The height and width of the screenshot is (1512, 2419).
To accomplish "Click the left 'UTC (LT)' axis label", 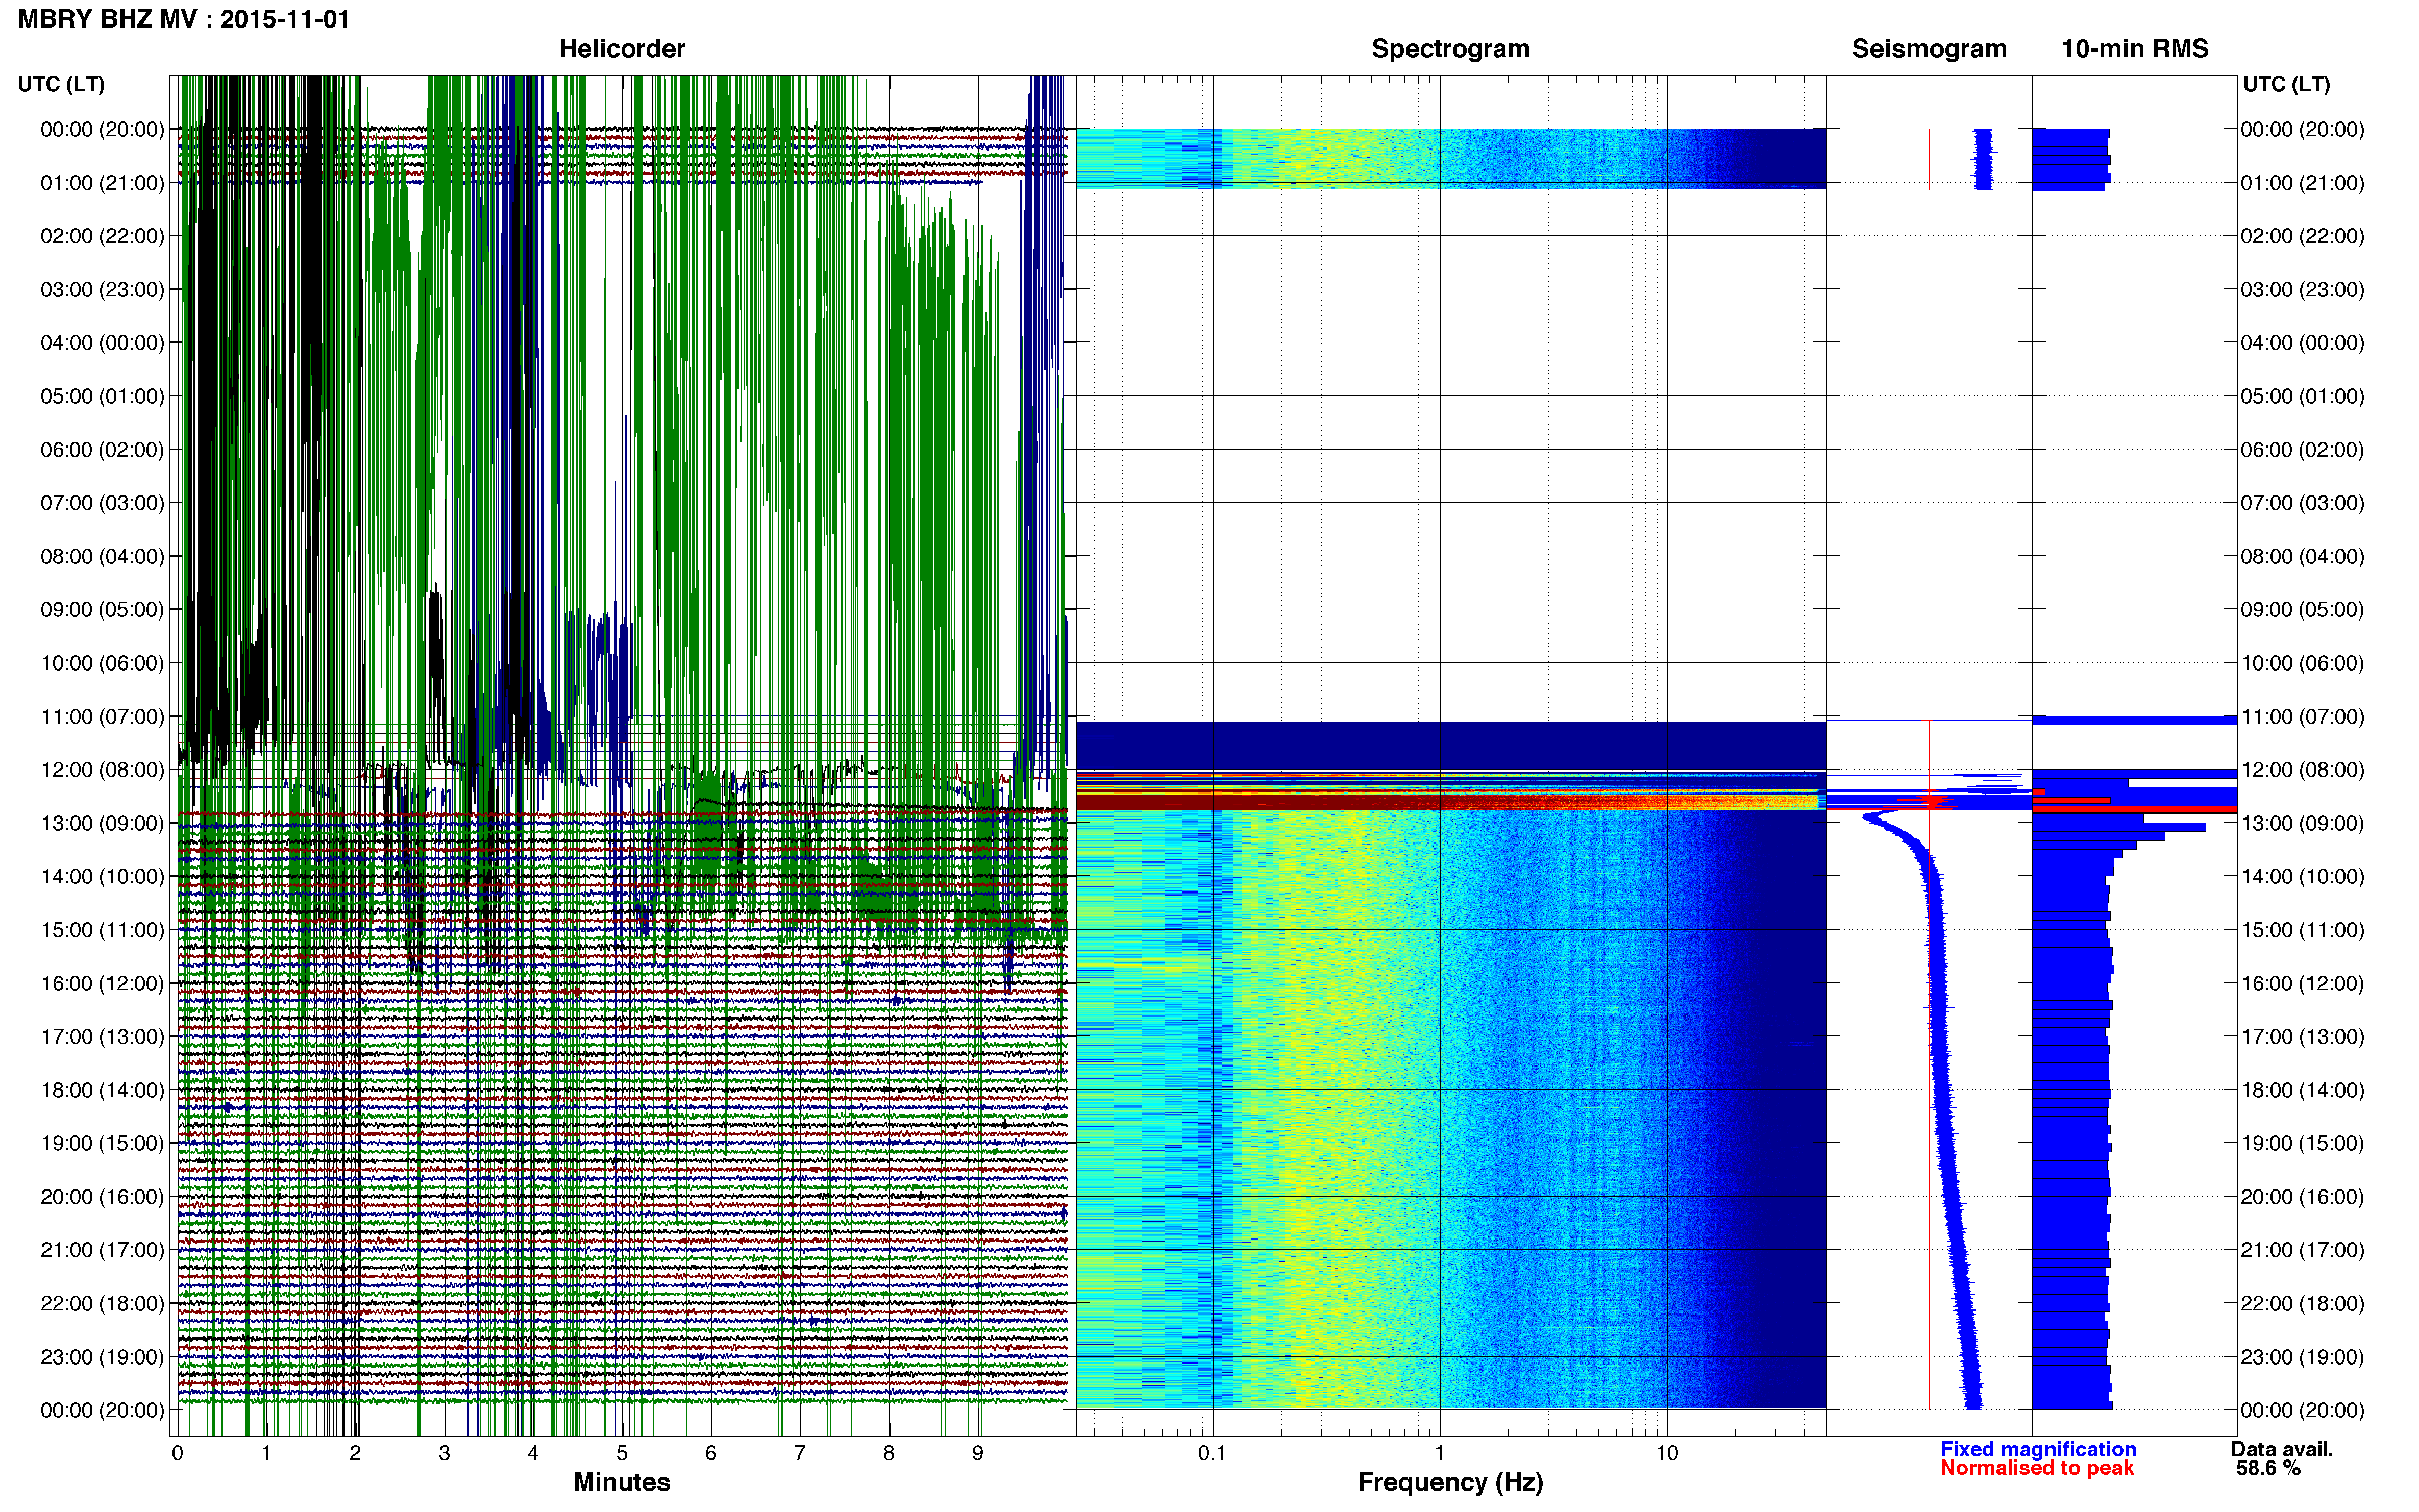I will (61, 84).
